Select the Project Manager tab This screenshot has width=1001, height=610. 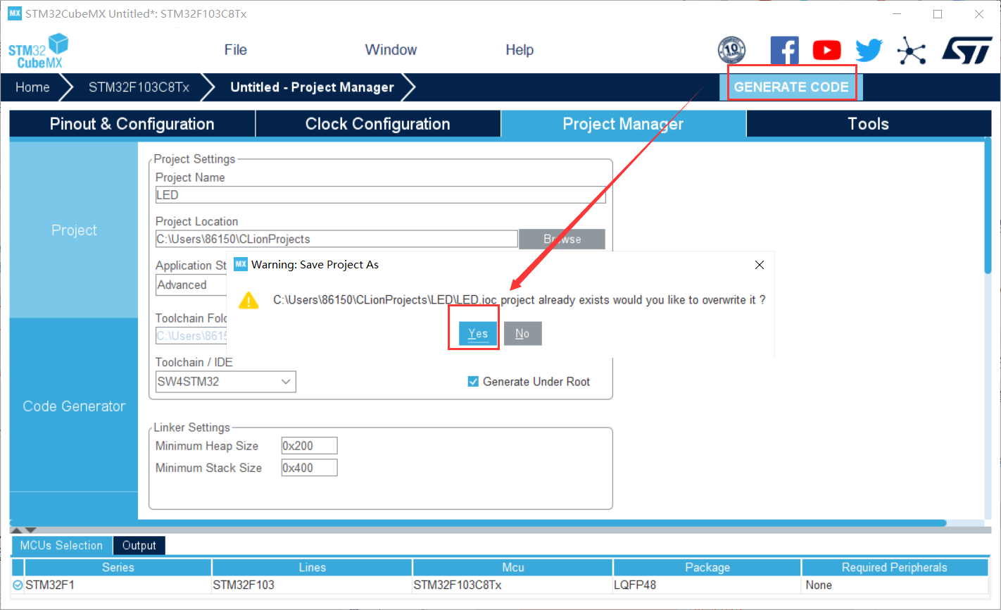click(x=623, y=124)
